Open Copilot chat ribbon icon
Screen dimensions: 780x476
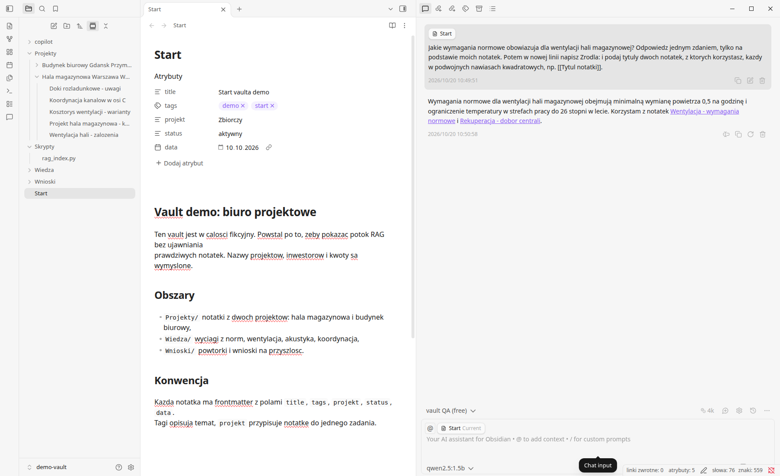10,117
